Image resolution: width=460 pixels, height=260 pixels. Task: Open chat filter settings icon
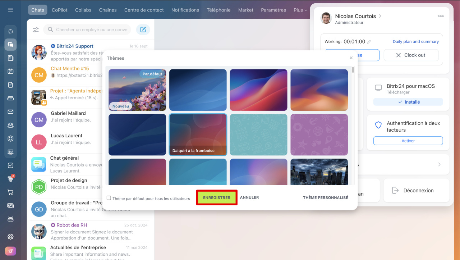[36, 30]
